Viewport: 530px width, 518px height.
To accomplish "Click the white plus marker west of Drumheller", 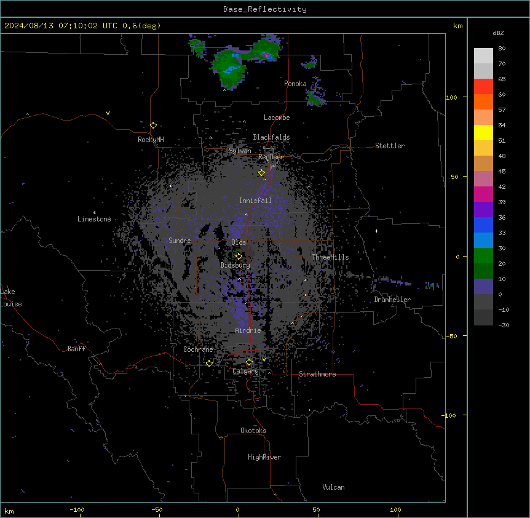I will click(376, 231).
